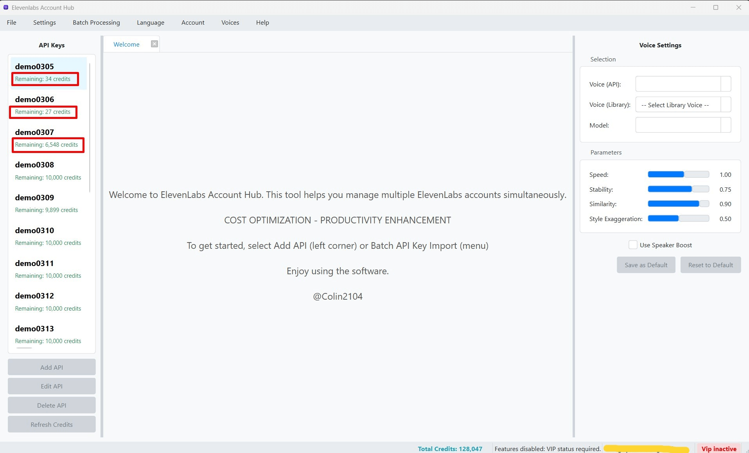The width and height of the screenshot is (749, 453).
Task: Select the demo0308 API key
Action: pos(48,171)
